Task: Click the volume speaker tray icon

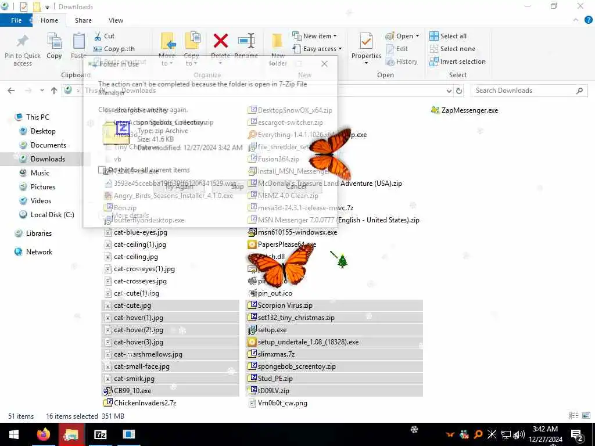Action: point(519,434)
